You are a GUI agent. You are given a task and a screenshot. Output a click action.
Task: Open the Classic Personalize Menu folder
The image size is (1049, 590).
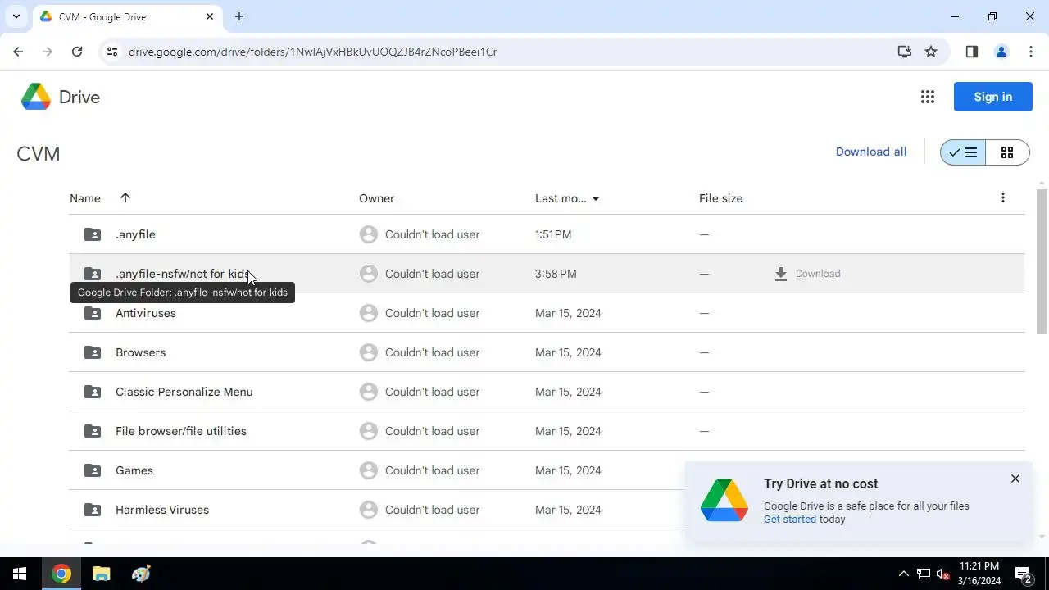coord(184,392)
